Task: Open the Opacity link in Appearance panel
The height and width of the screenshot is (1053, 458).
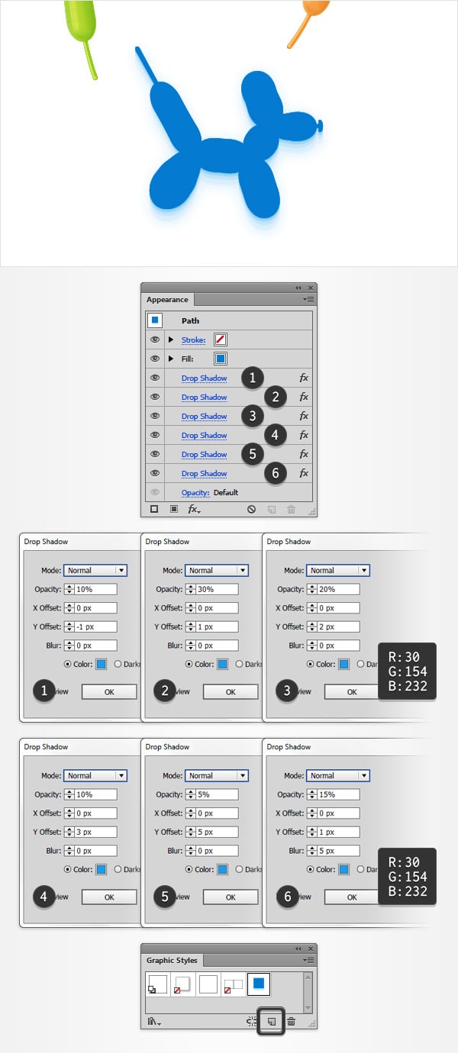Action: click(195, 492)
